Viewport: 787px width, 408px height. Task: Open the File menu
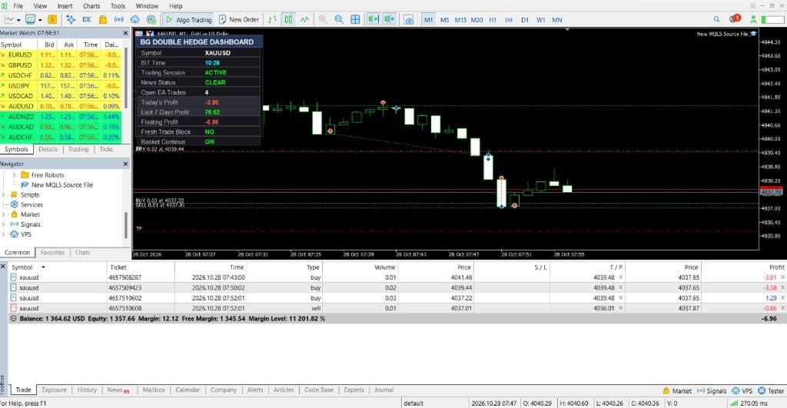tap(18, 6)
